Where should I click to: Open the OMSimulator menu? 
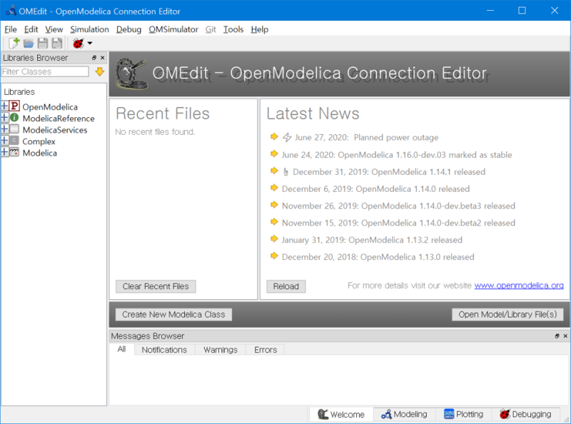pos(173,29)
